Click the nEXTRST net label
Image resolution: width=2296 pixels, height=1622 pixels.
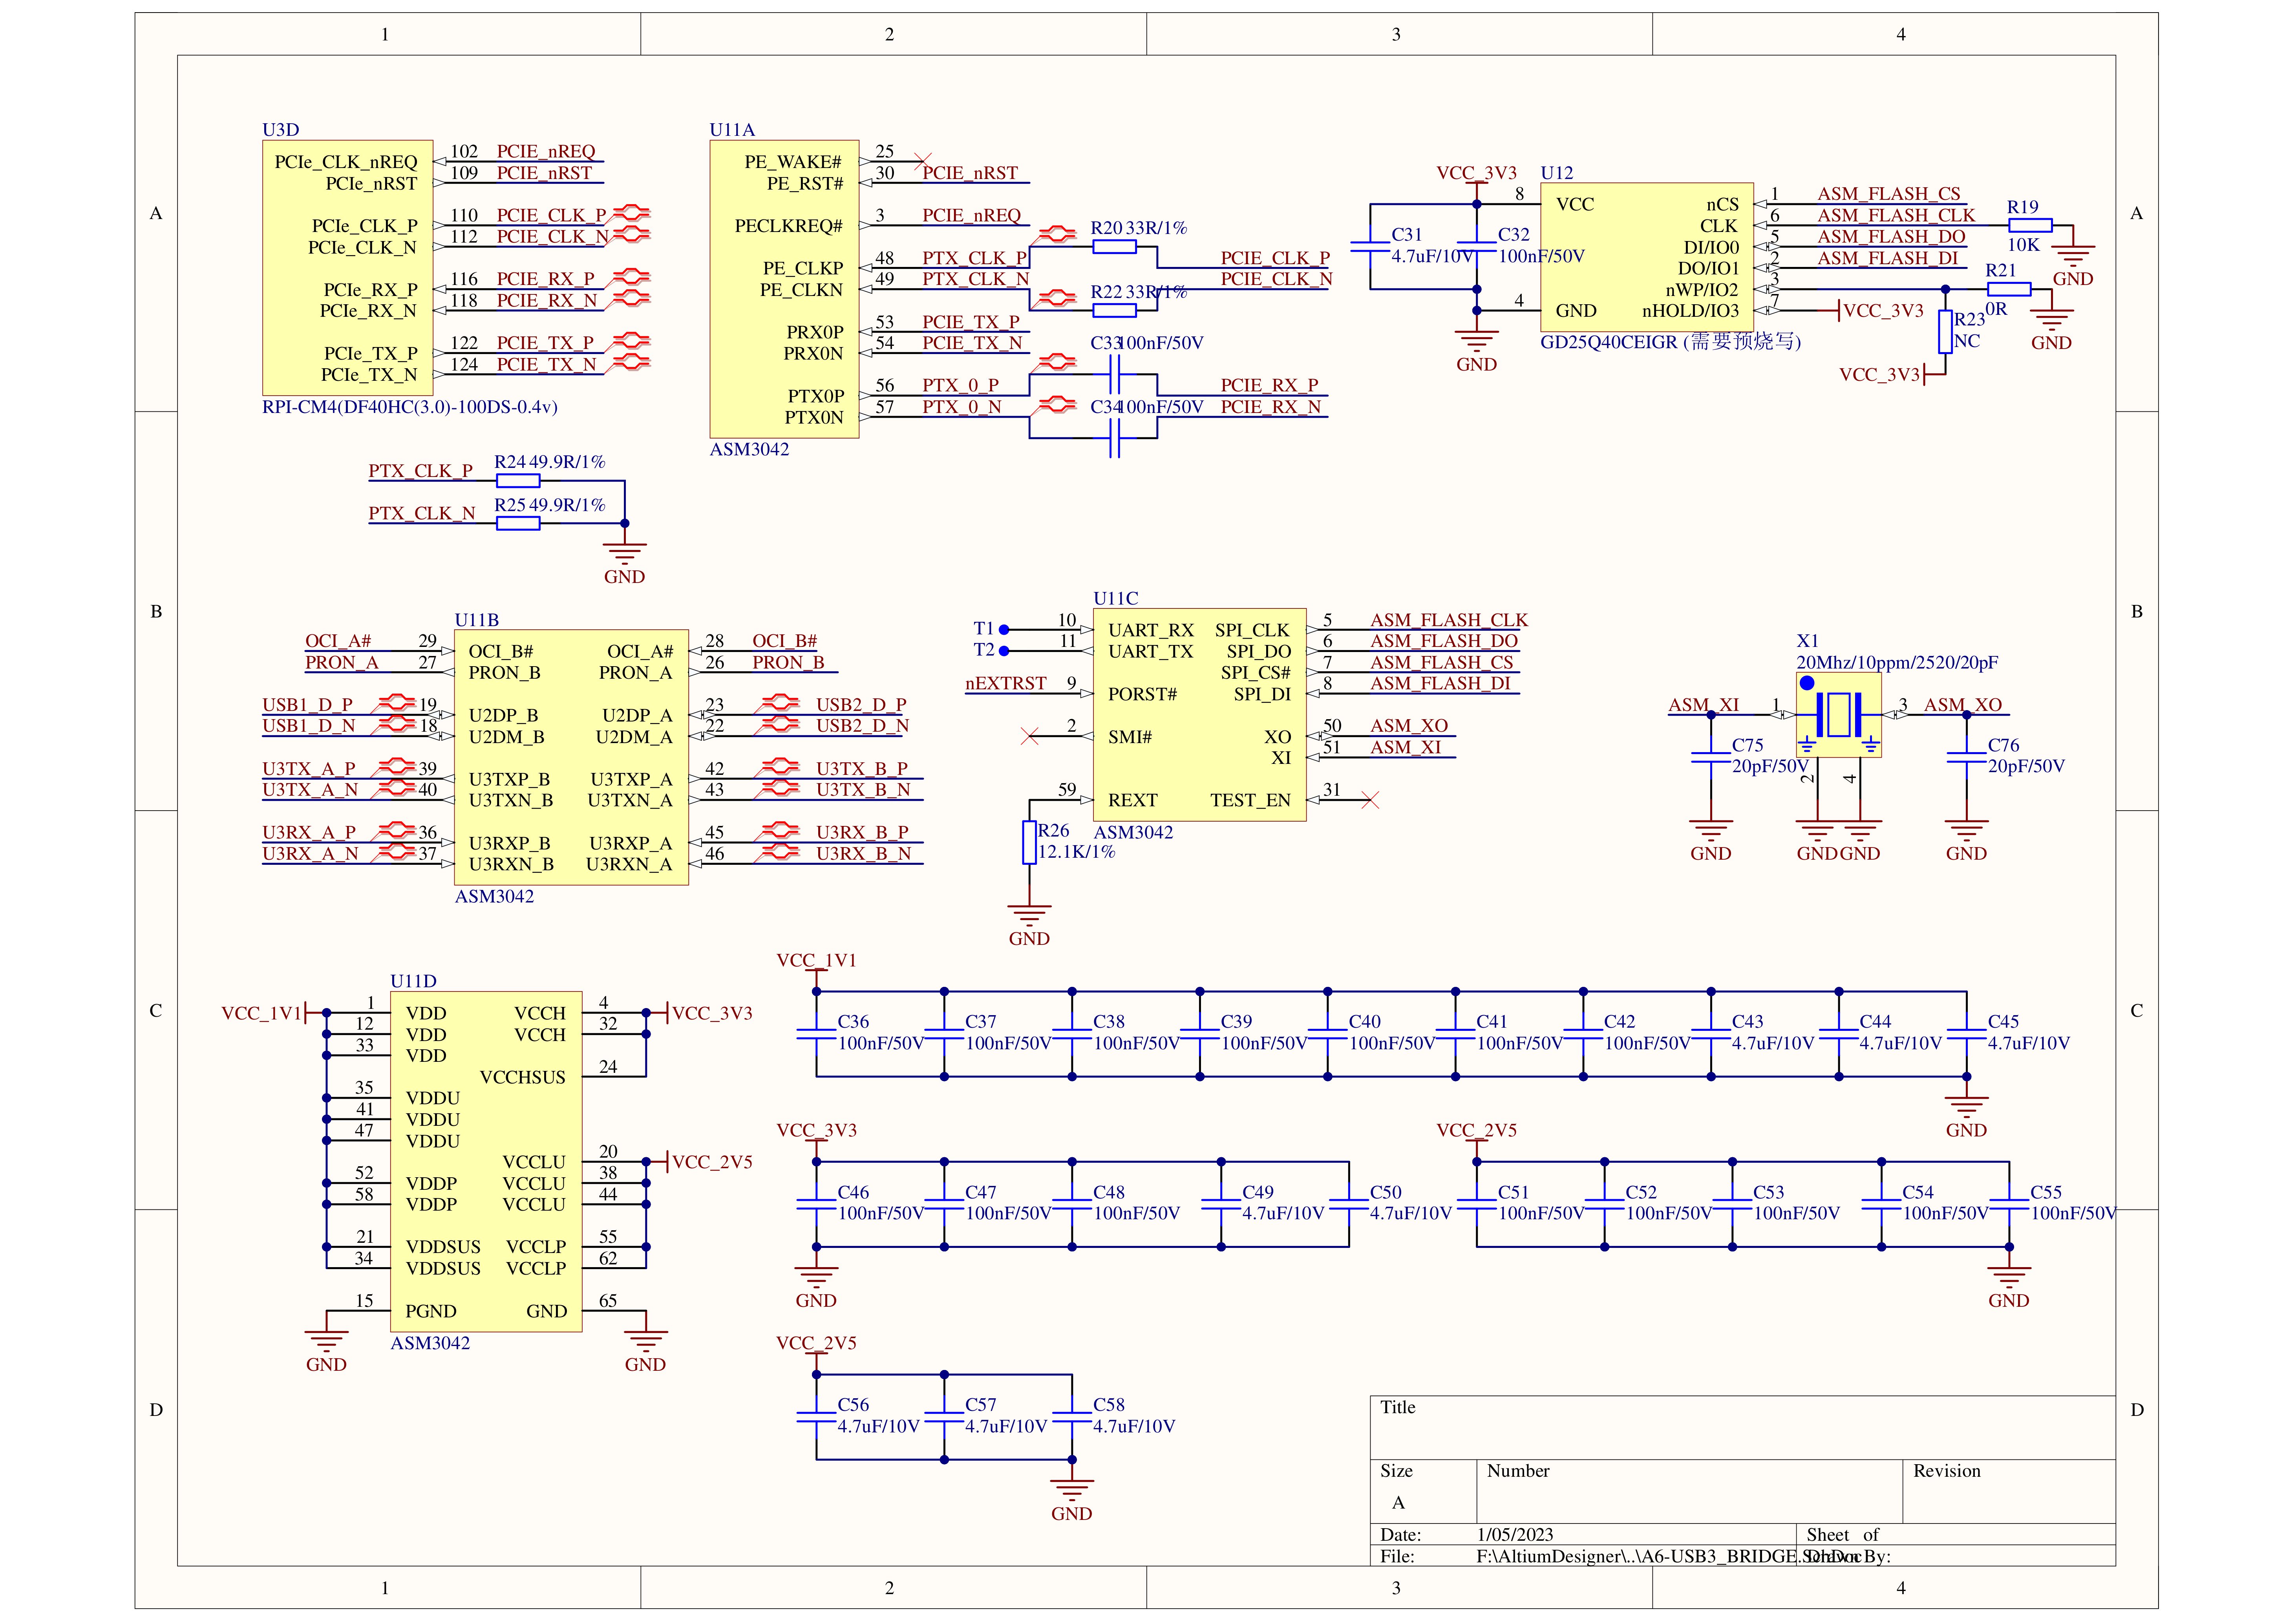tap(1006, 683)
